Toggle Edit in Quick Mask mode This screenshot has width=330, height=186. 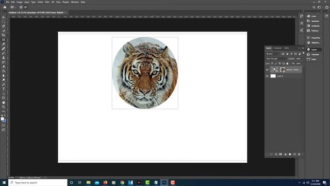pos(4,125)
